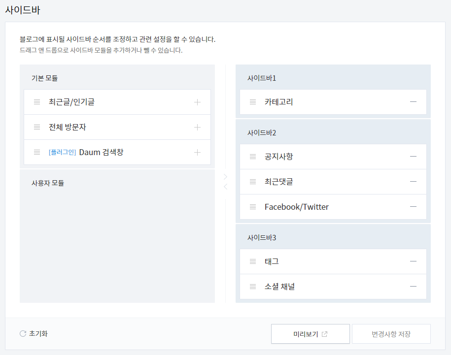Select the Facebook/Twitter module text

point(297,207)
